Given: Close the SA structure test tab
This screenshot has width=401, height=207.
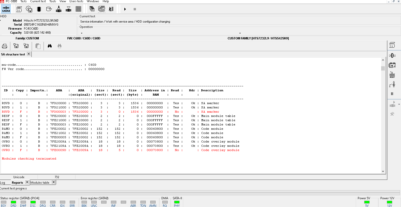Looking at the screenshot, I should tap(29, 54).
